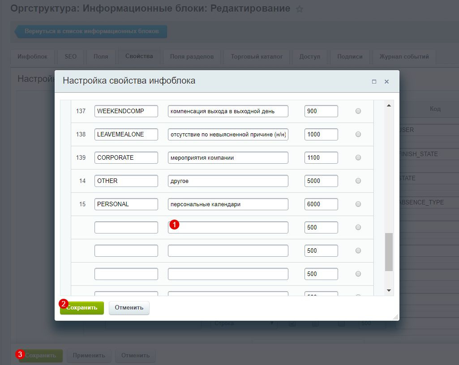
Task: Open the Журнал событий tab
Action: 404,56
